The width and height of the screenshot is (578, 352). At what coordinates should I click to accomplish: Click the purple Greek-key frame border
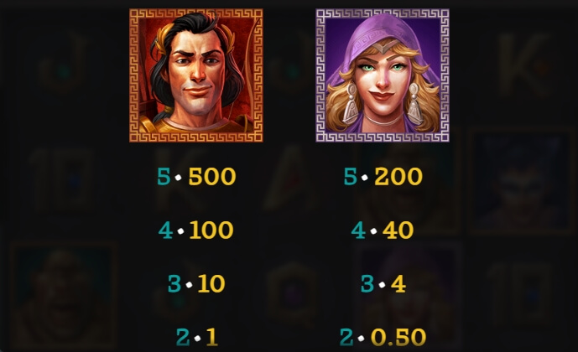tap(383, 137)
